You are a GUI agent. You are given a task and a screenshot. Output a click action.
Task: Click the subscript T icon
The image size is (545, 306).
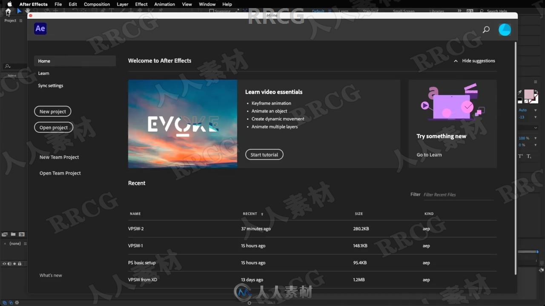tap(529, 156)
